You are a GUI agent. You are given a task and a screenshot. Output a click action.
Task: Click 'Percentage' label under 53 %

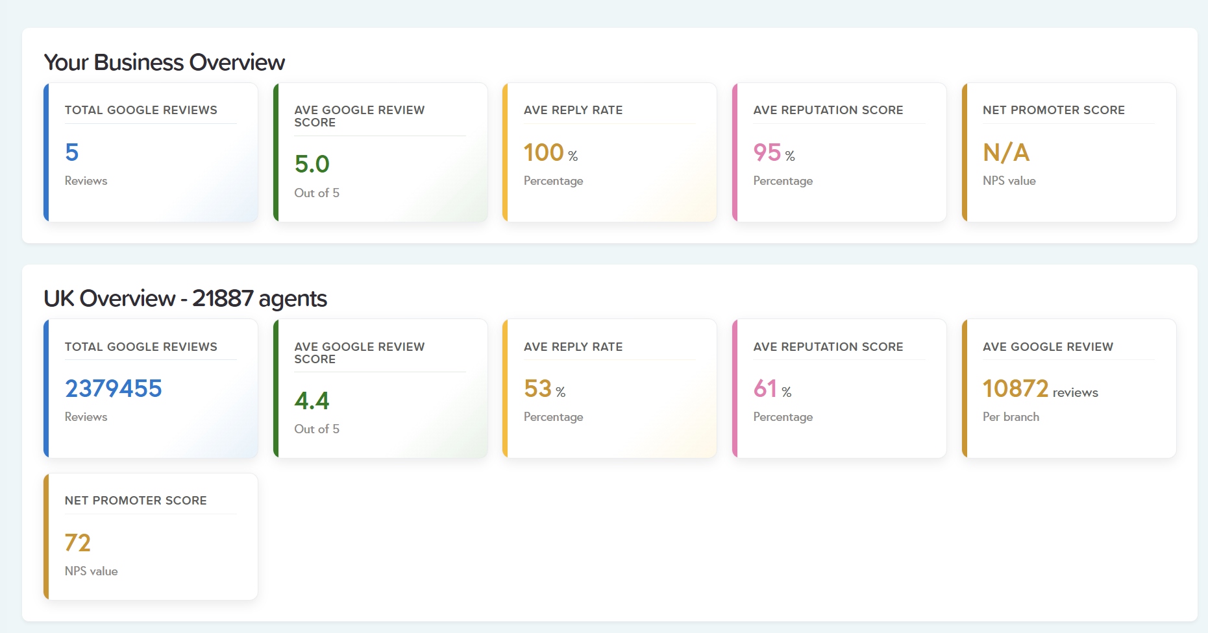553,417
